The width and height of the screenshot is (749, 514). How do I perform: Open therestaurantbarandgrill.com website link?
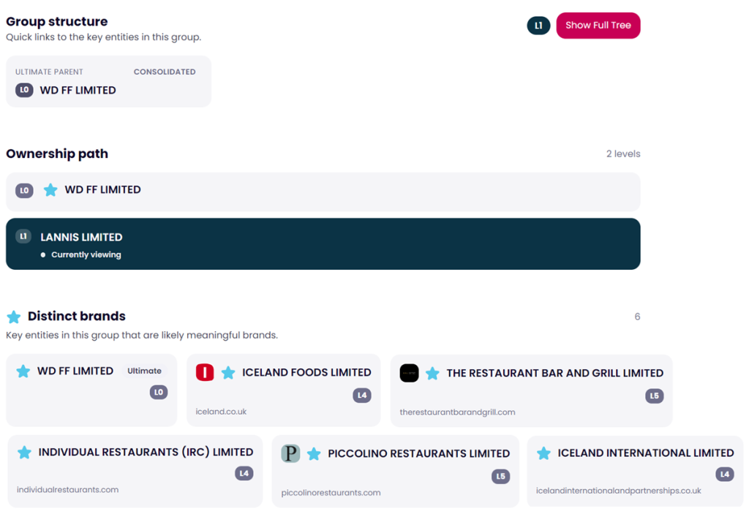click(x=457, y=412)
